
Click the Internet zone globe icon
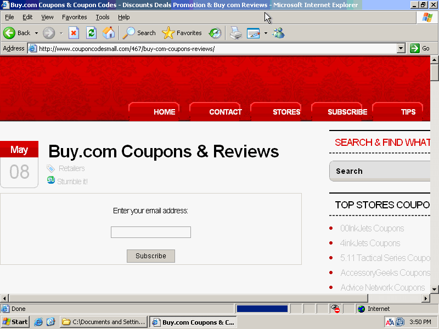coord(362,309)
